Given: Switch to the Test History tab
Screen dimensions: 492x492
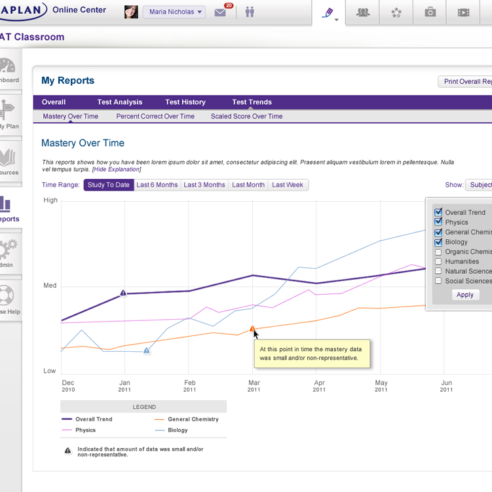Looking at the screenshot, I should click(185, 102).
